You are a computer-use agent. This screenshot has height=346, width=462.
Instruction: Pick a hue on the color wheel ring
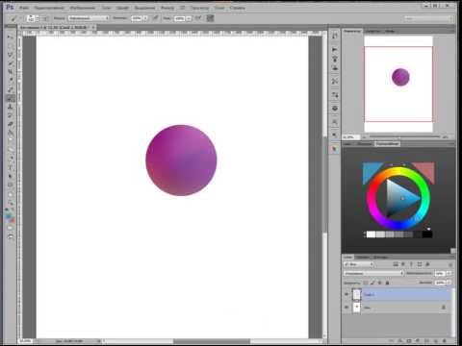[398, 171]
